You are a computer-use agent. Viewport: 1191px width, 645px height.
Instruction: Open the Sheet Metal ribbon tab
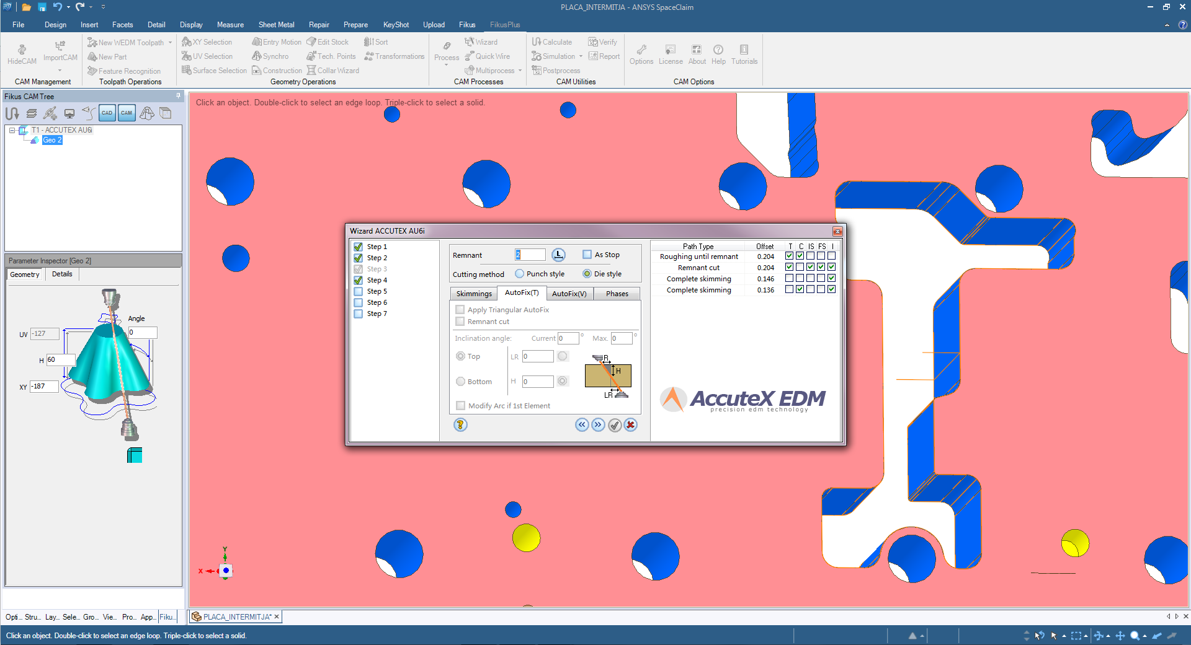click(276, 25)
